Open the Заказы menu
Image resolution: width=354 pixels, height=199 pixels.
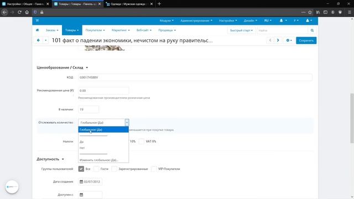[x=52, y=30]
